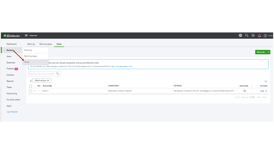This screenshot has width=274, height=154.
Task: Click the company name Love me
Action: tap(33, 35)
